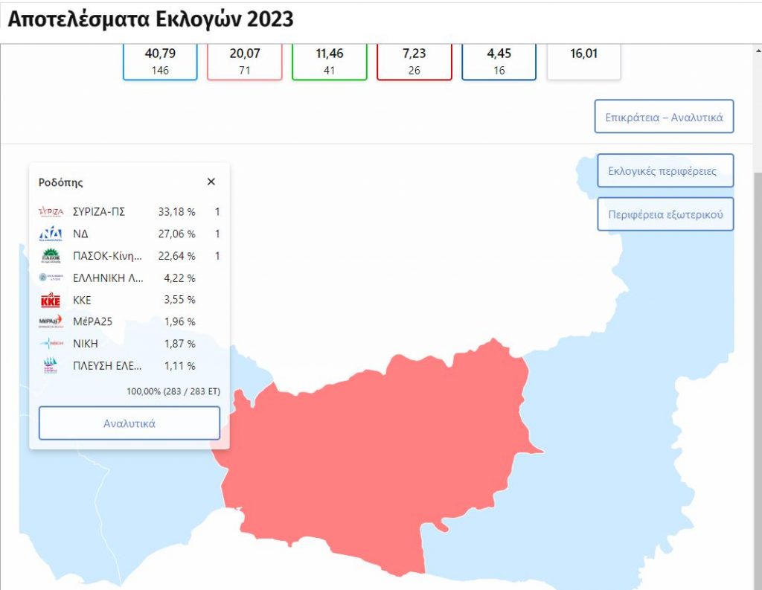Click the ΠΑΣΟΚ party logo
Image resolution: width=762 pixels, height=590 pixels.
pyautogui.click(x=51, y=257)
